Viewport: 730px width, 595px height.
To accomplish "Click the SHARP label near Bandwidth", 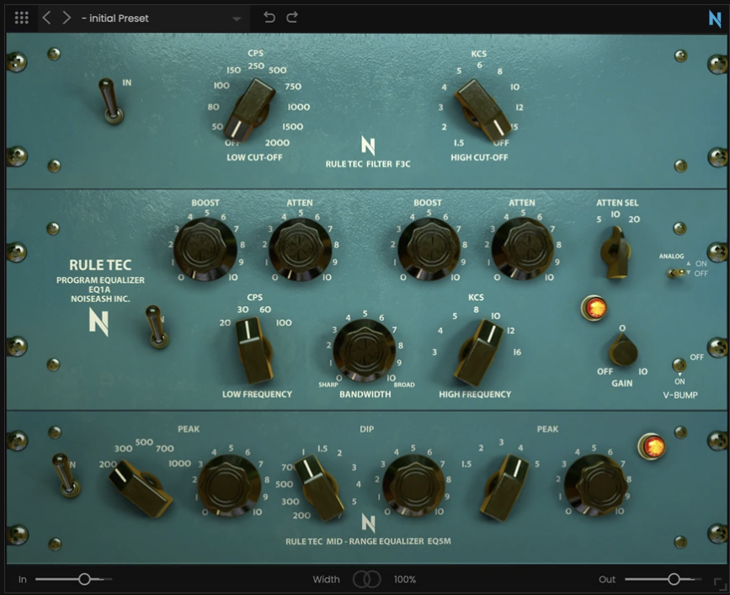I will 328,385.
